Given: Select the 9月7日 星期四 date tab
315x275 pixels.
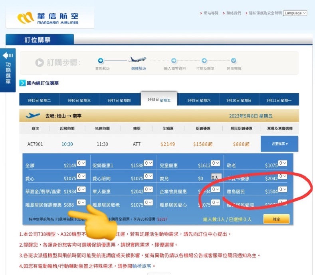Looking at the screenshot, I should point(119,100).
